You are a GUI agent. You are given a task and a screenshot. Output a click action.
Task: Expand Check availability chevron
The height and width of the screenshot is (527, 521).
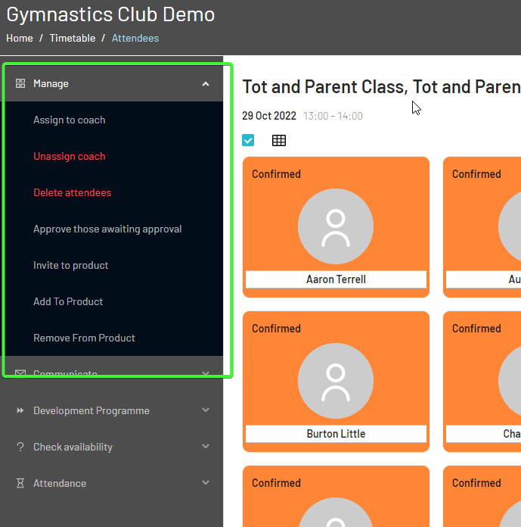point(206,446)
